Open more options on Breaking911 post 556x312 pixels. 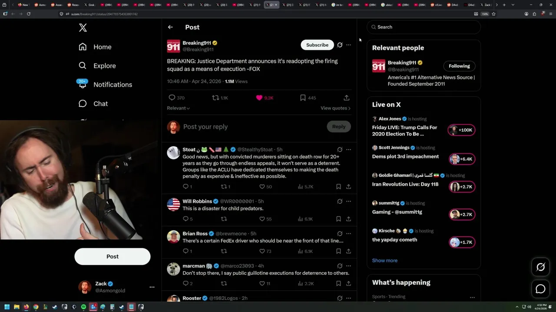point(348,45)
